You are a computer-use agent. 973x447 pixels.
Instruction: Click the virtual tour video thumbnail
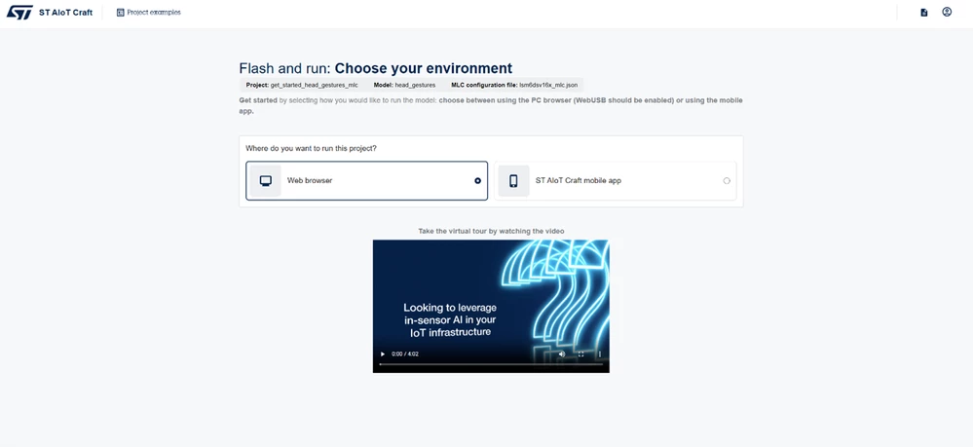[491, 306]
